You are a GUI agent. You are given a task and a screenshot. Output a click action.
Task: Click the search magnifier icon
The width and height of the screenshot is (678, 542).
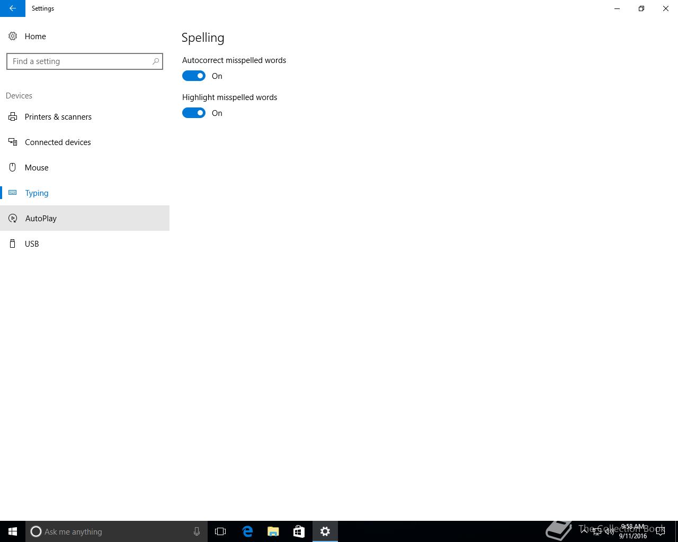point(156,61)
